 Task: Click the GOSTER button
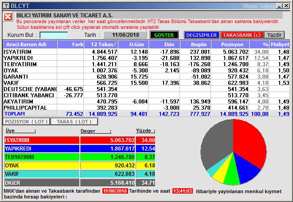(164, 35)
